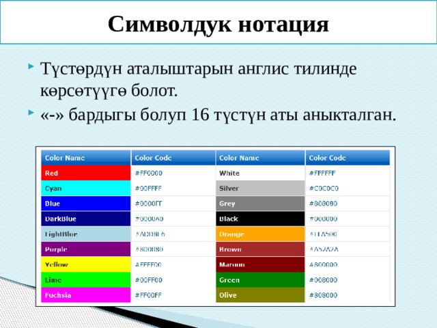Click the code #000000 beside Black
This screenshot has height=328, width=437.
coord(323,219)
